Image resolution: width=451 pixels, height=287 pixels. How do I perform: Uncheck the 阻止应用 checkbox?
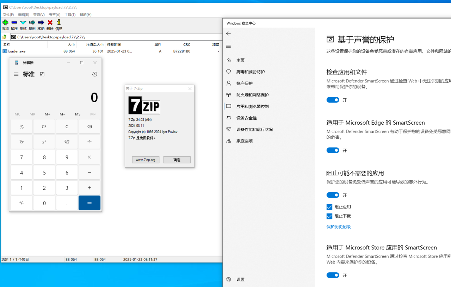[329, 207]
